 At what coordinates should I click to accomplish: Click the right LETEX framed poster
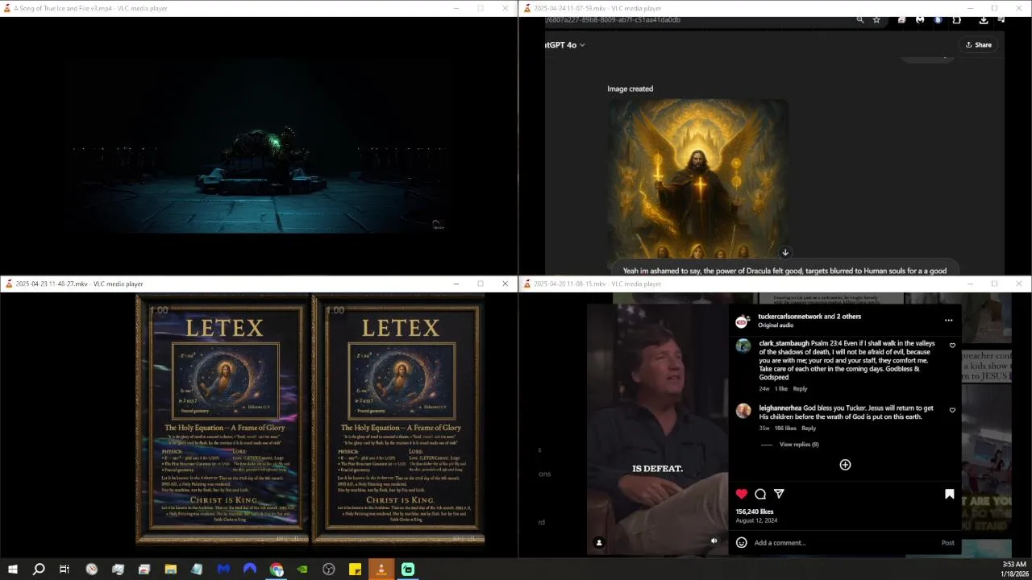398,419
